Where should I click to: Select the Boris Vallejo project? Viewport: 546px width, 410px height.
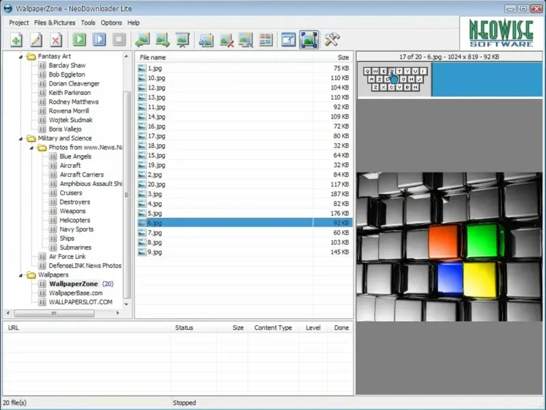[x=65, y=129]
